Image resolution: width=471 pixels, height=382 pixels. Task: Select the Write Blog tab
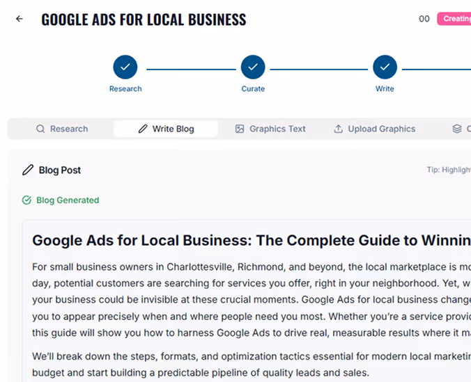(166, 129)
